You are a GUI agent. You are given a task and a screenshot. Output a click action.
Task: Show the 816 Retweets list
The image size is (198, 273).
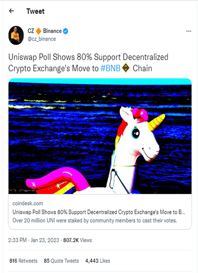23,261
